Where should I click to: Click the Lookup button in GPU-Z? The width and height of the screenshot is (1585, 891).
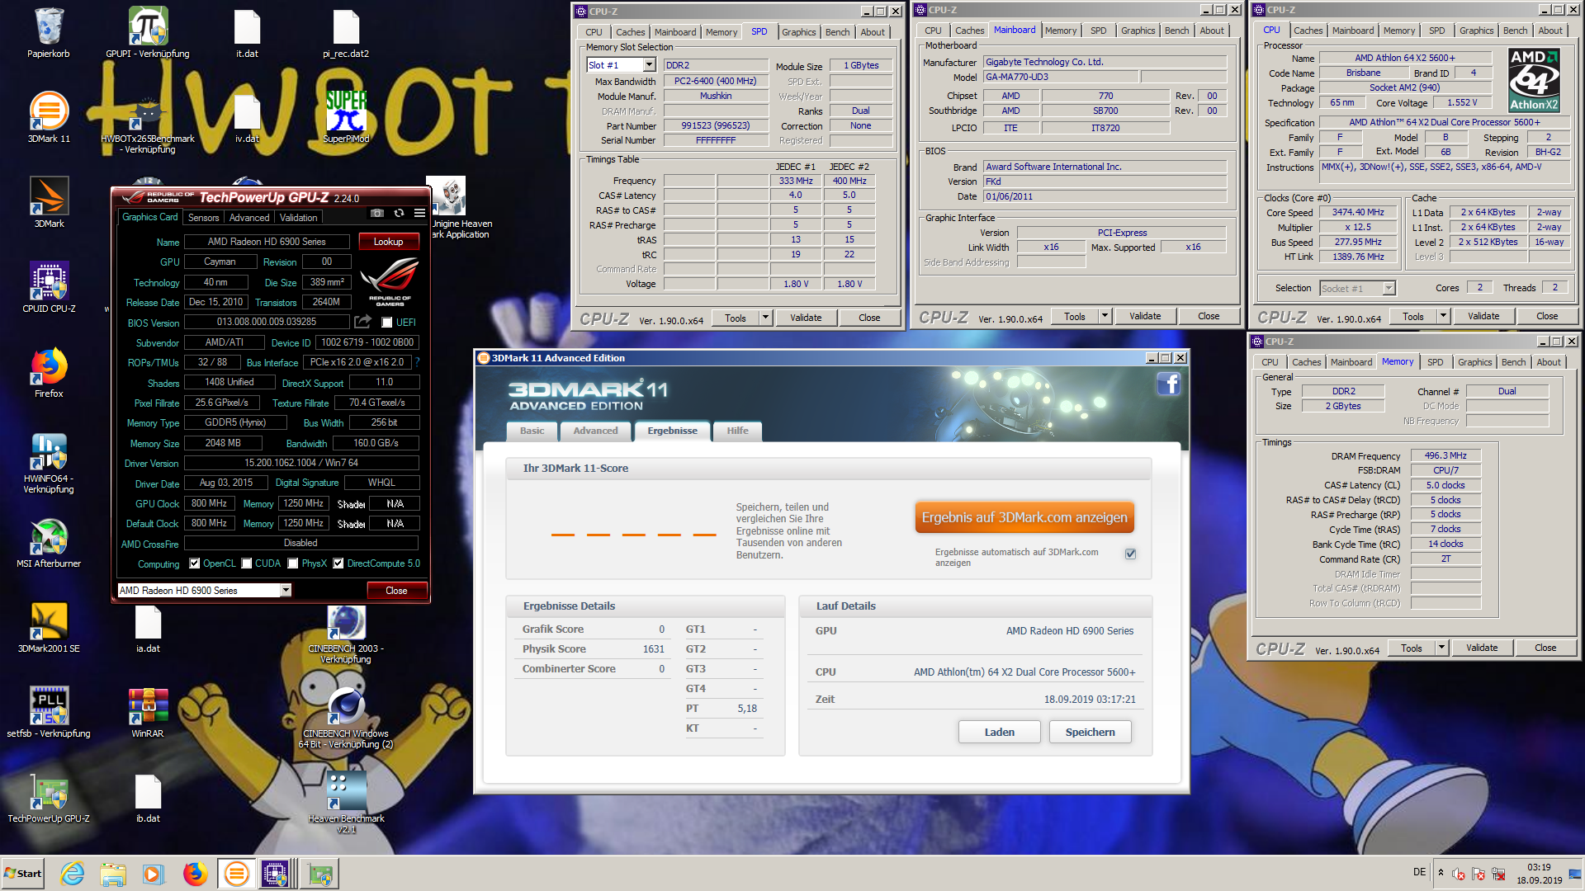[388, 242]
